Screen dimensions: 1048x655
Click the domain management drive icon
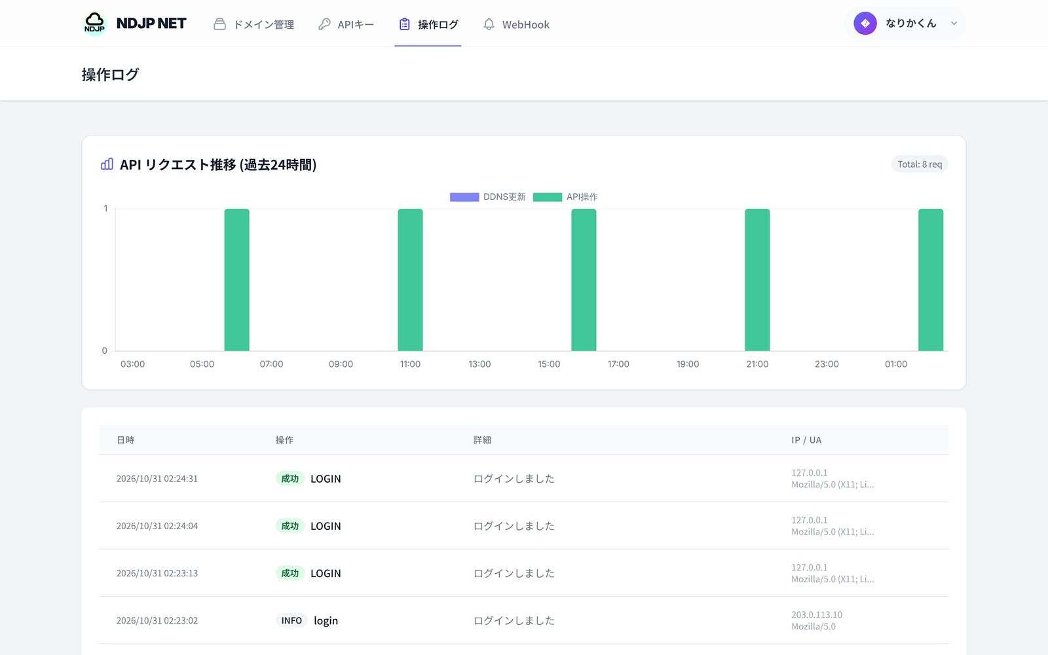click(x=220, y=24)
